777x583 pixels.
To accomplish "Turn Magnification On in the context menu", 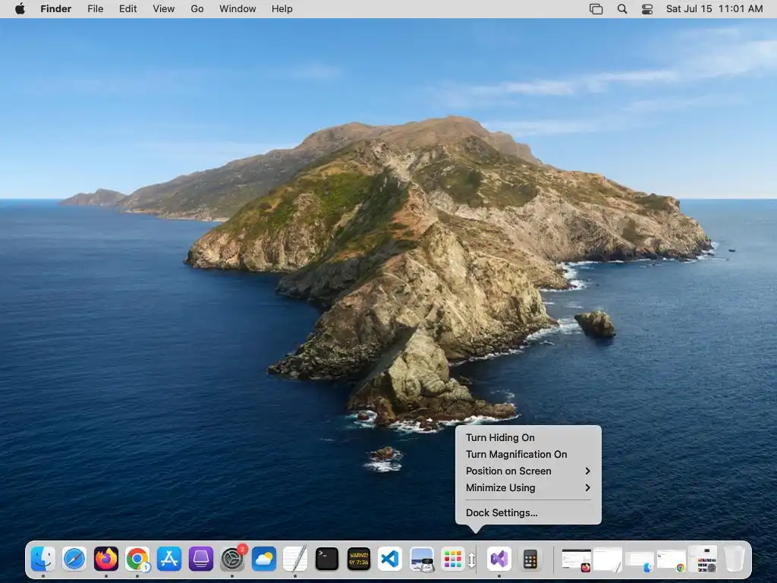I will (x=516, y=454).
